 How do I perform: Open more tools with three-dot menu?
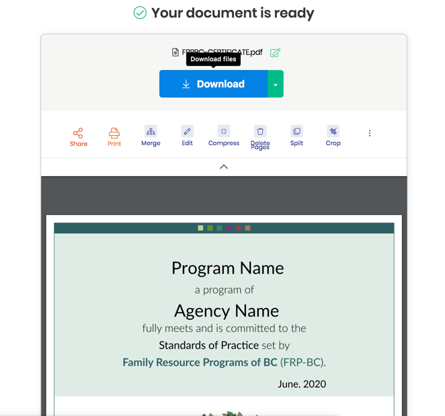pos(370,133)
